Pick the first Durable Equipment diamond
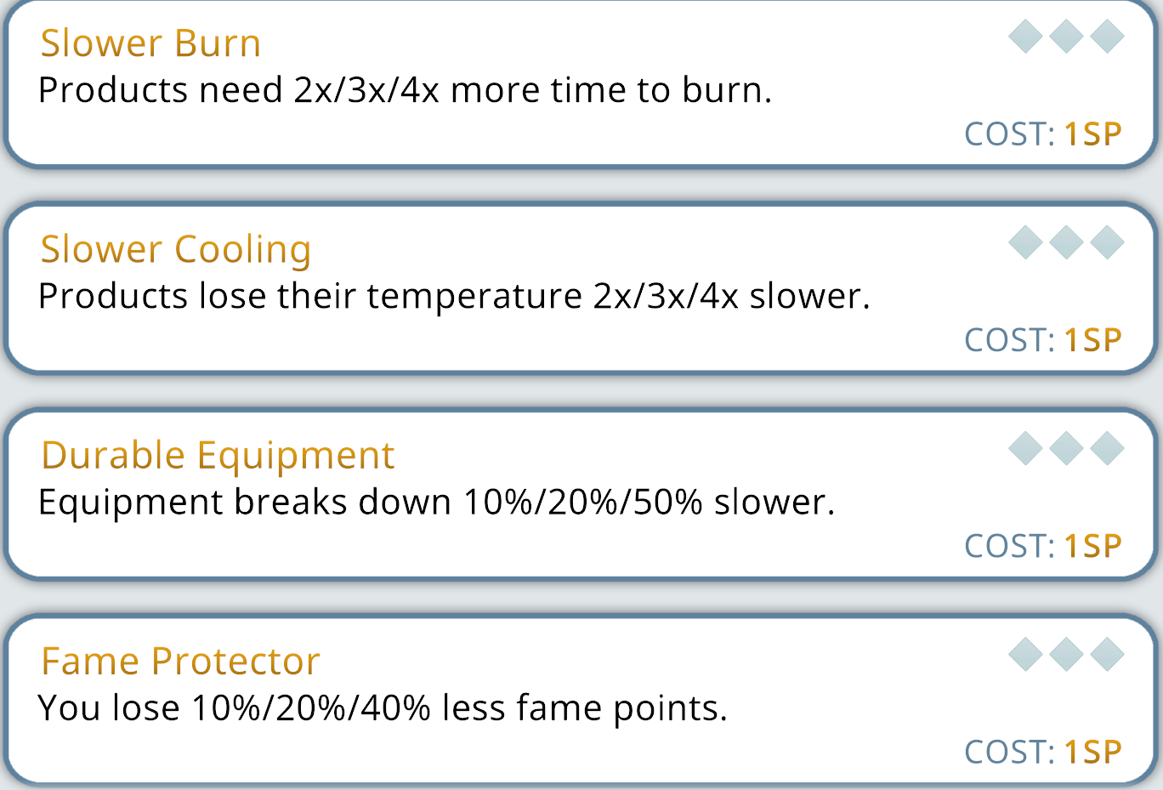Image resolution: width=1163 pixels, height=790 pixels. pos(1025,448)
